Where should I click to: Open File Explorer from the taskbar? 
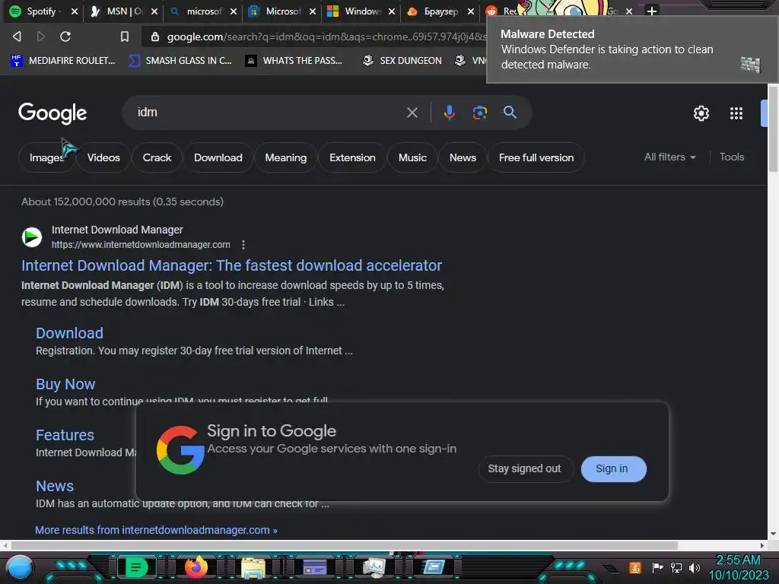tap(253, 567)
